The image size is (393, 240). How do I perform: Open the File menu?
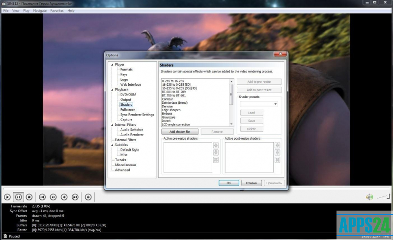(6, 10)
